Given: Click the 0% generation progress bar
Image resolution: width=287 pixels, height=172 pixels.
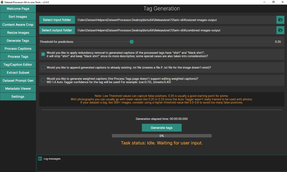Looking at the screenshot, I should 162,136.
